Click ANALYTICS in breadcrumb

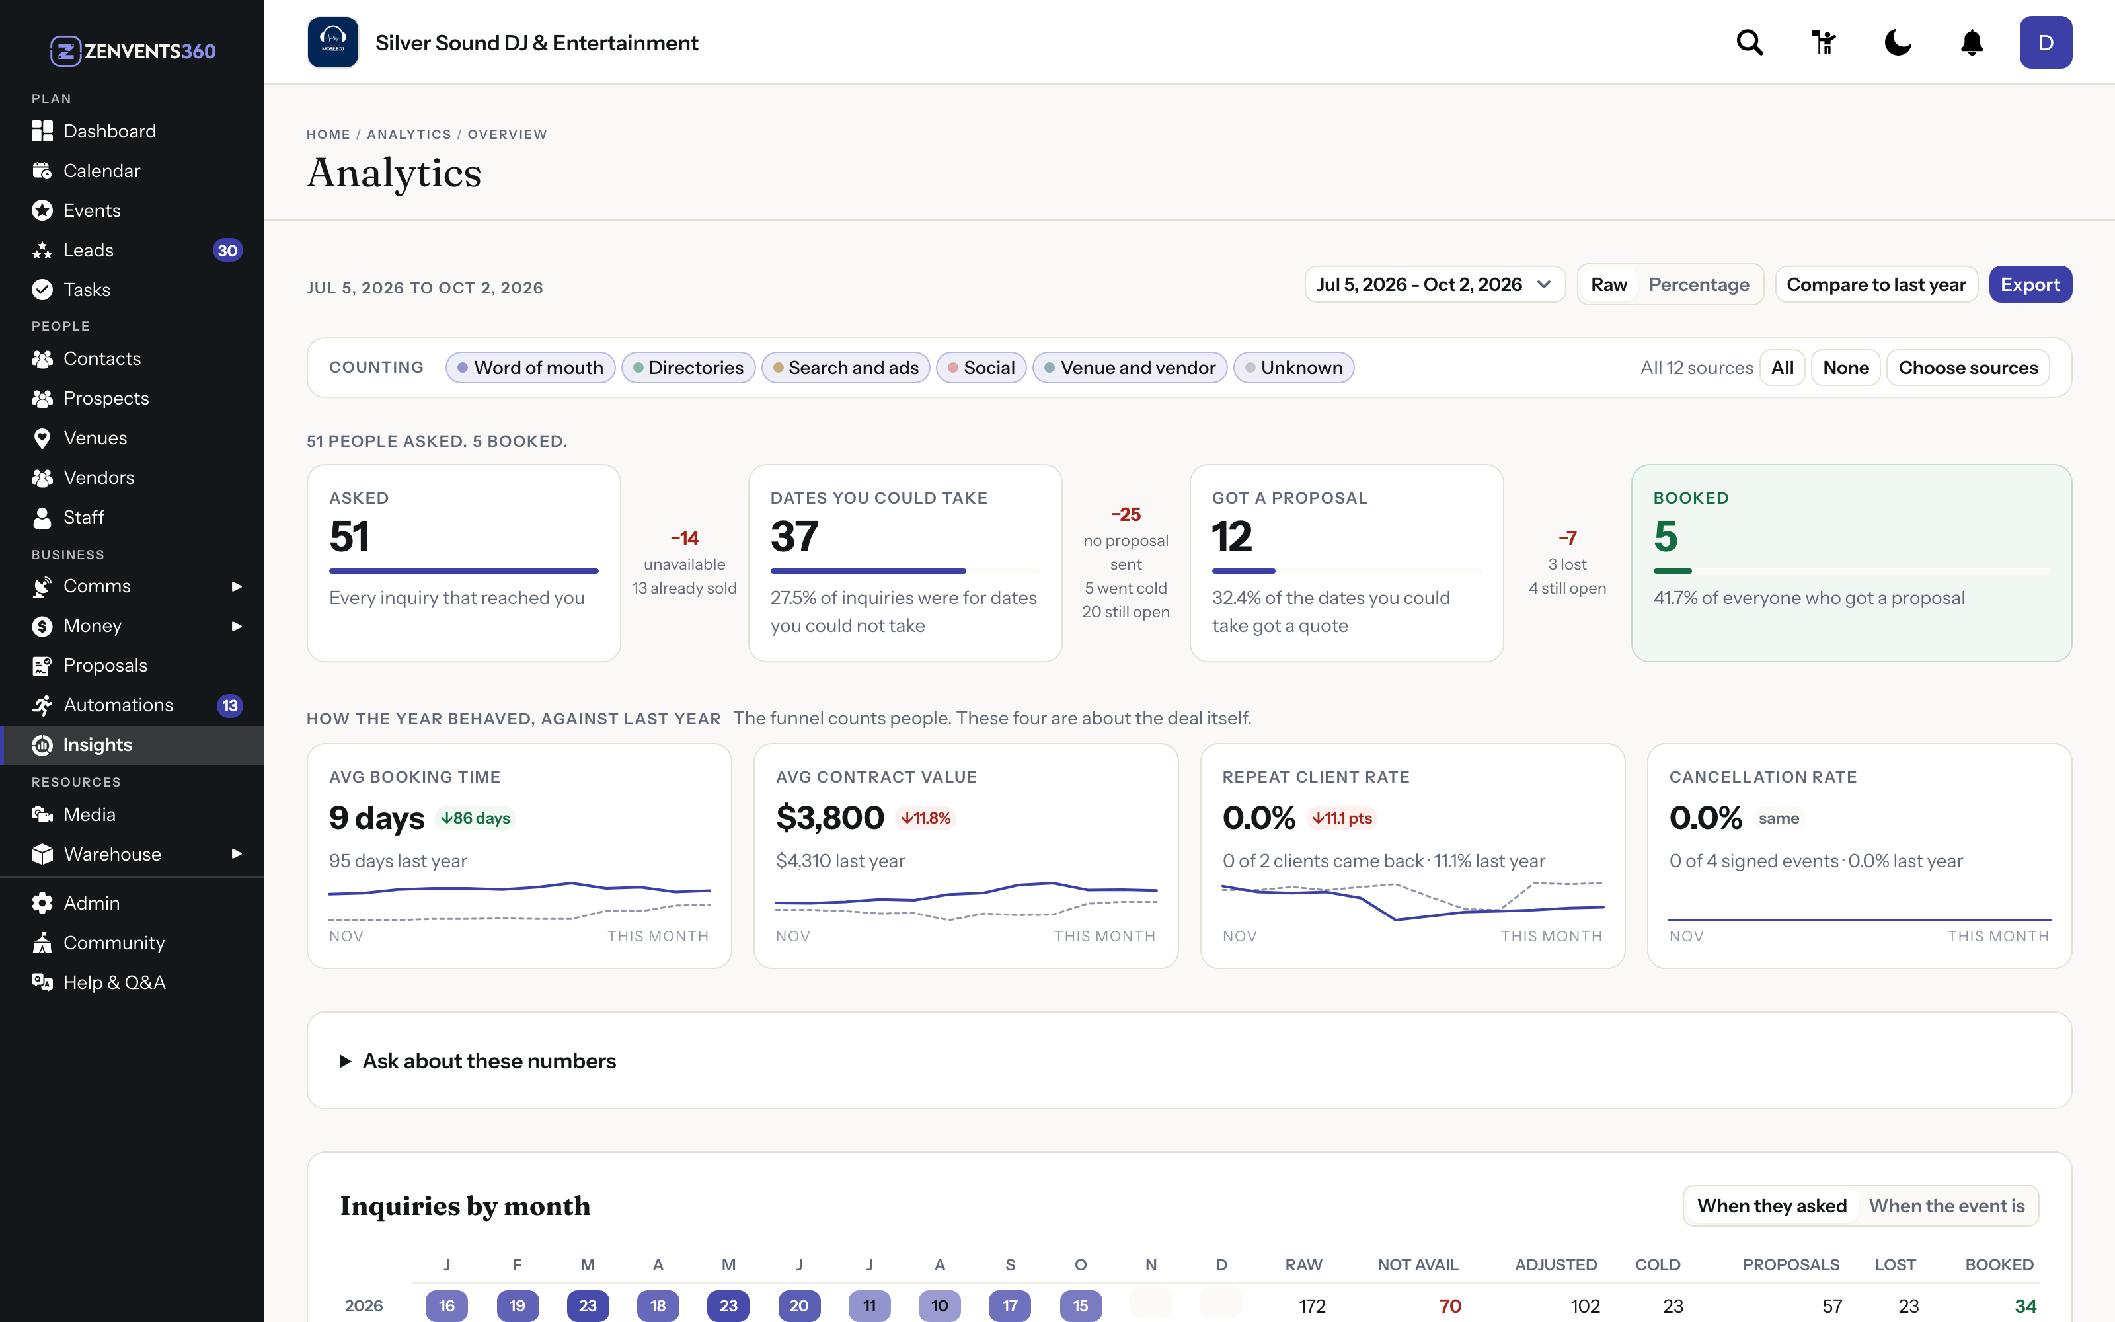coord(409,134)
